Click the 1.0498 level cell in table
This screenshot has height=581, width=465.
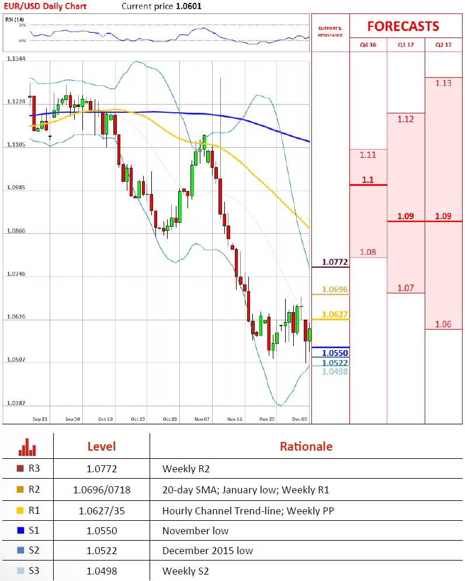click(102, 571)
